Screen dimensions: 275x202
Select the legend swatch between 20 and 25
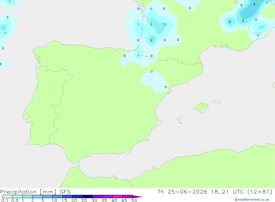78,196
